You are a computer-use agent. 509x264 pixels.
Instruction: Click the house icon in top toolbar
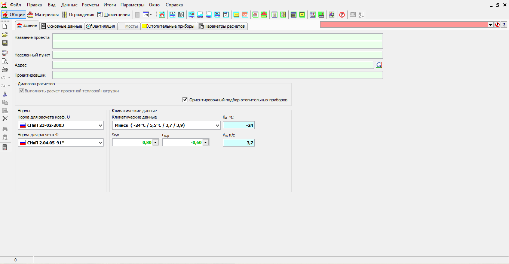(162, 15)
